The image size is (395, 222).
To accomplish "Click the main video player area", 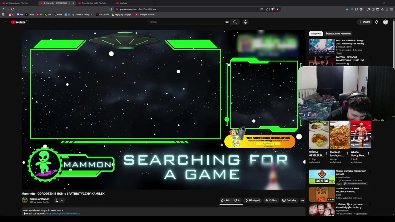I will [x=163, y=109].
